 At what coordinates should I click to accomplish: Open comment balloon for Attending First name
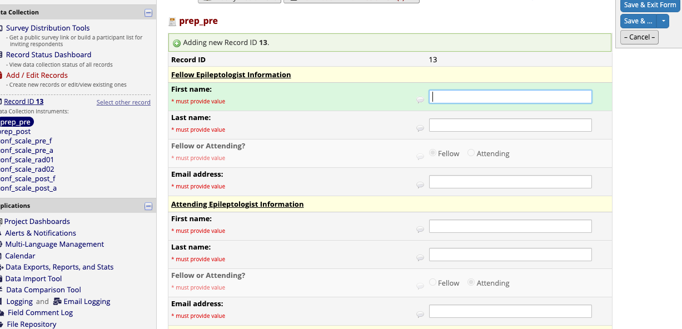420,230
